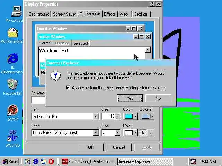Pick the light blue Color 2 swatch
This screenshot has width=222, height=166.
coord(145,117)
